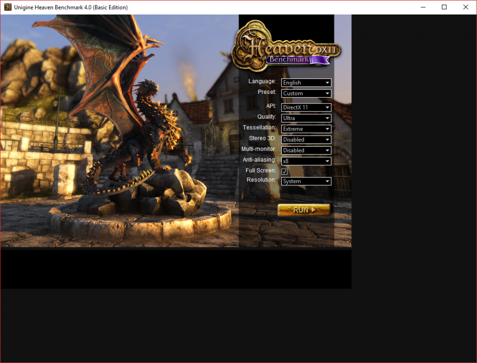Start the benchmark with the RUN button
477x363 pixels.
304,210
